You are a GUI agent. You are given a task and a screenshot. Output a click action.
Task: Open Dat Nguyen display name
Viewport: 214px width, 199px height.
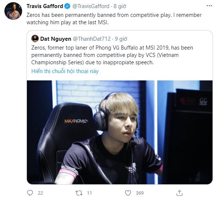tap(56, 39)
